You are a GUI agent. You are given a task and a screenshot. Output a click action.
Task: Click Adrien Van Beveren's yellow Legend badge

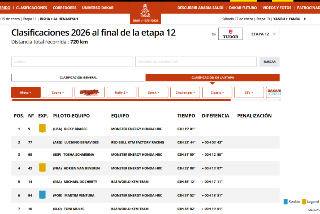(x=42, y=168)
